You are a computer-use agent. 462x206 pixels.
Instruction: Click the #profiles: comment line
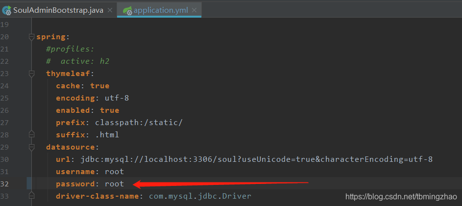(70, 49)
